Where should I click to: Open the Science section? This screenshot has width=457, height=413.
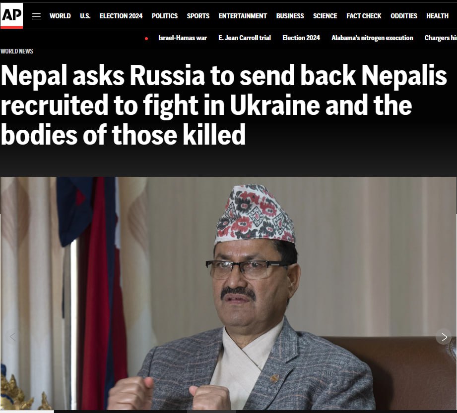325,16
